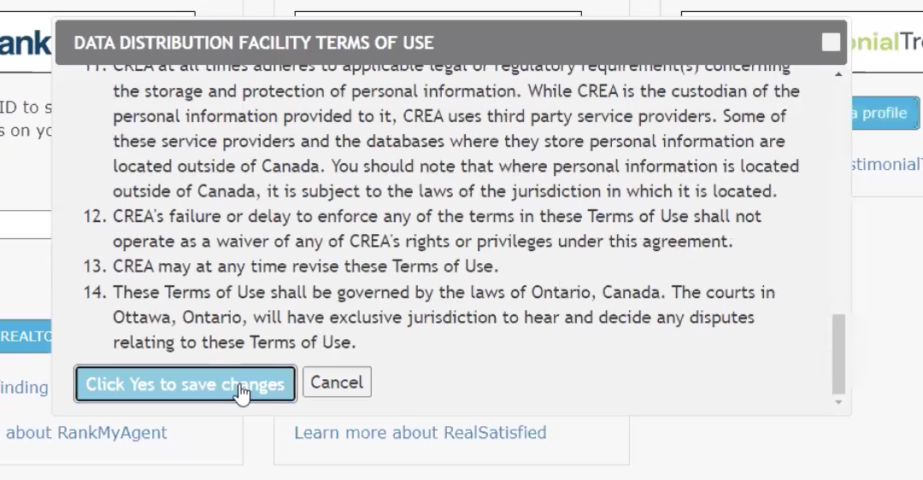Click the blue 'a profile' button
The width and height of the screenshot is (923, 480).
(x=884, y=114)
